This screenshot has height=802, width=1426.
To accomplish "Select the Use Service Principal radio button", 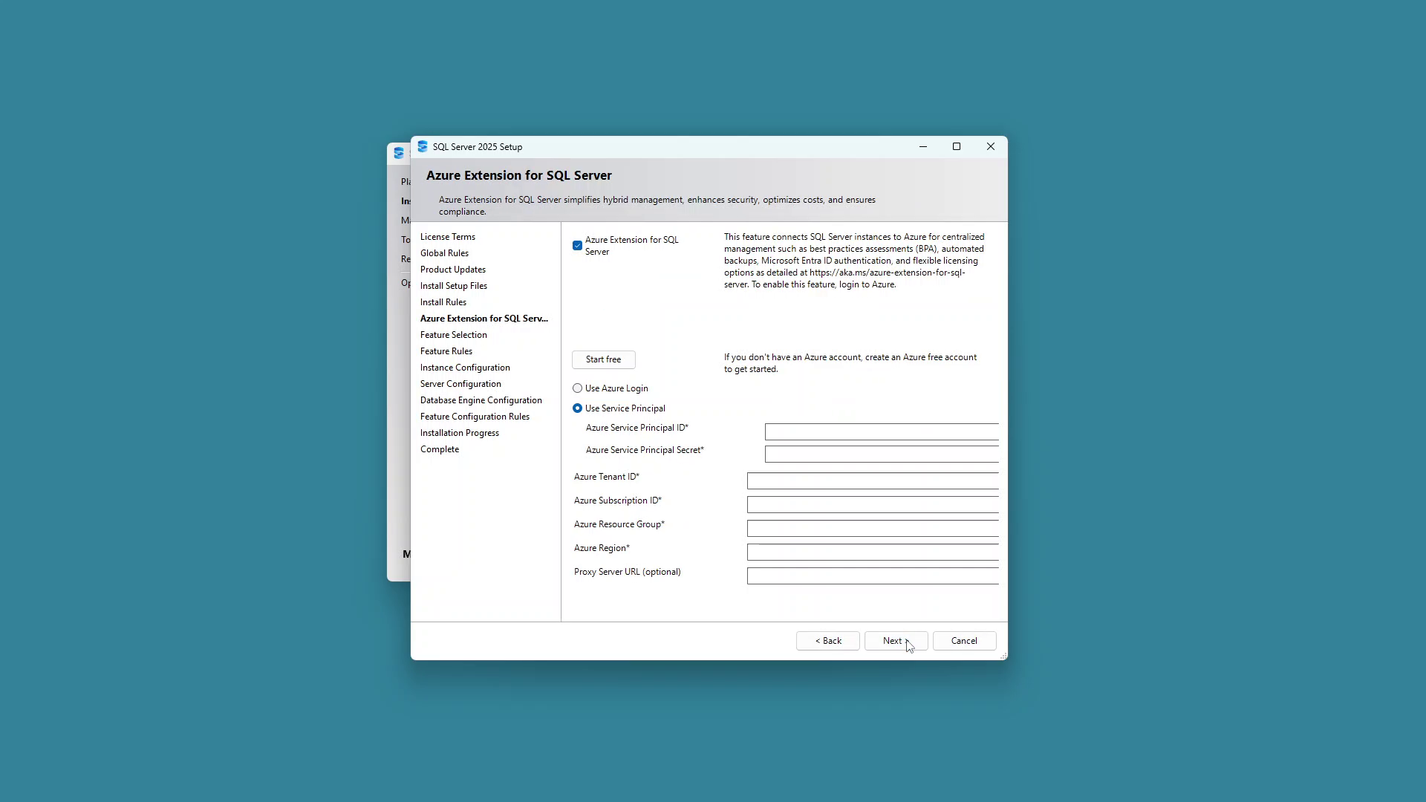I will click(x=577, y=408).
